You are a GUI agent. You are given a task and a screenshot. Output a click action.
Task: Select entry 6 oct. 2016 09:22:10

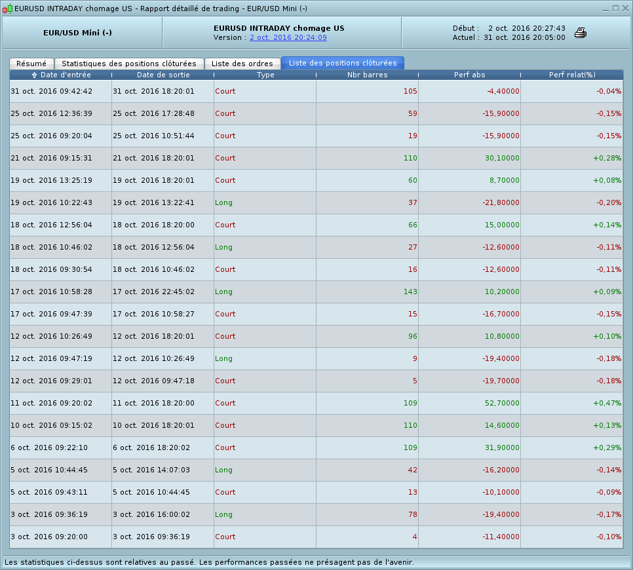pos(49,447)
